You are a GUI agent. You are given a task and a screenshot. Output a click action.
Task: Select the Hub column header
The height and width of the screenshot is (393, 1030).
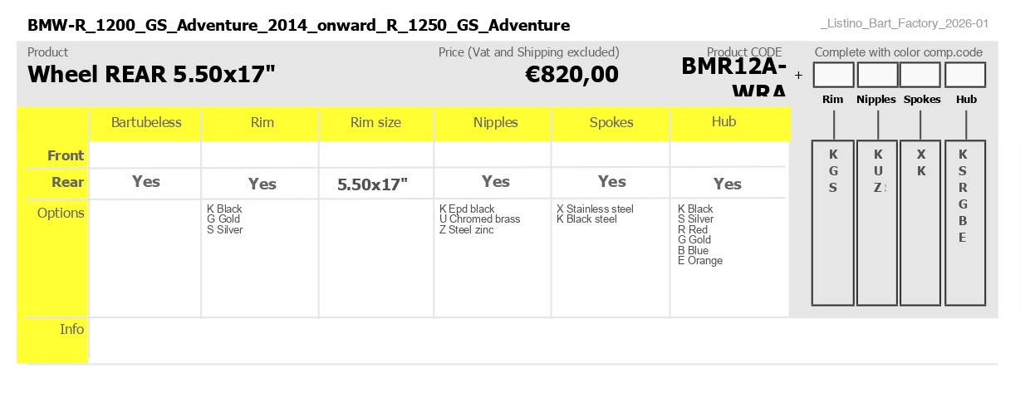(x=724, y=122)
